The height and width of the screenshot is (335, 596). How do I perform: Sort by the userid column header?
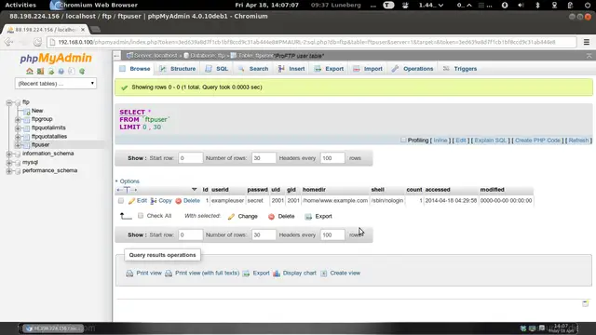pyautogui.click(x=220, y=190)
